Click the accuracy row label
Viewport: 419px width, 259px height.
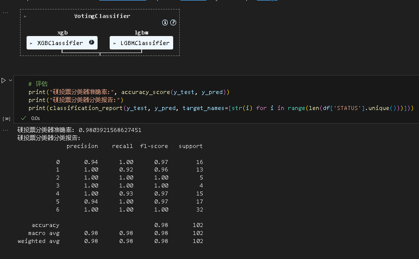pos(46,225)
